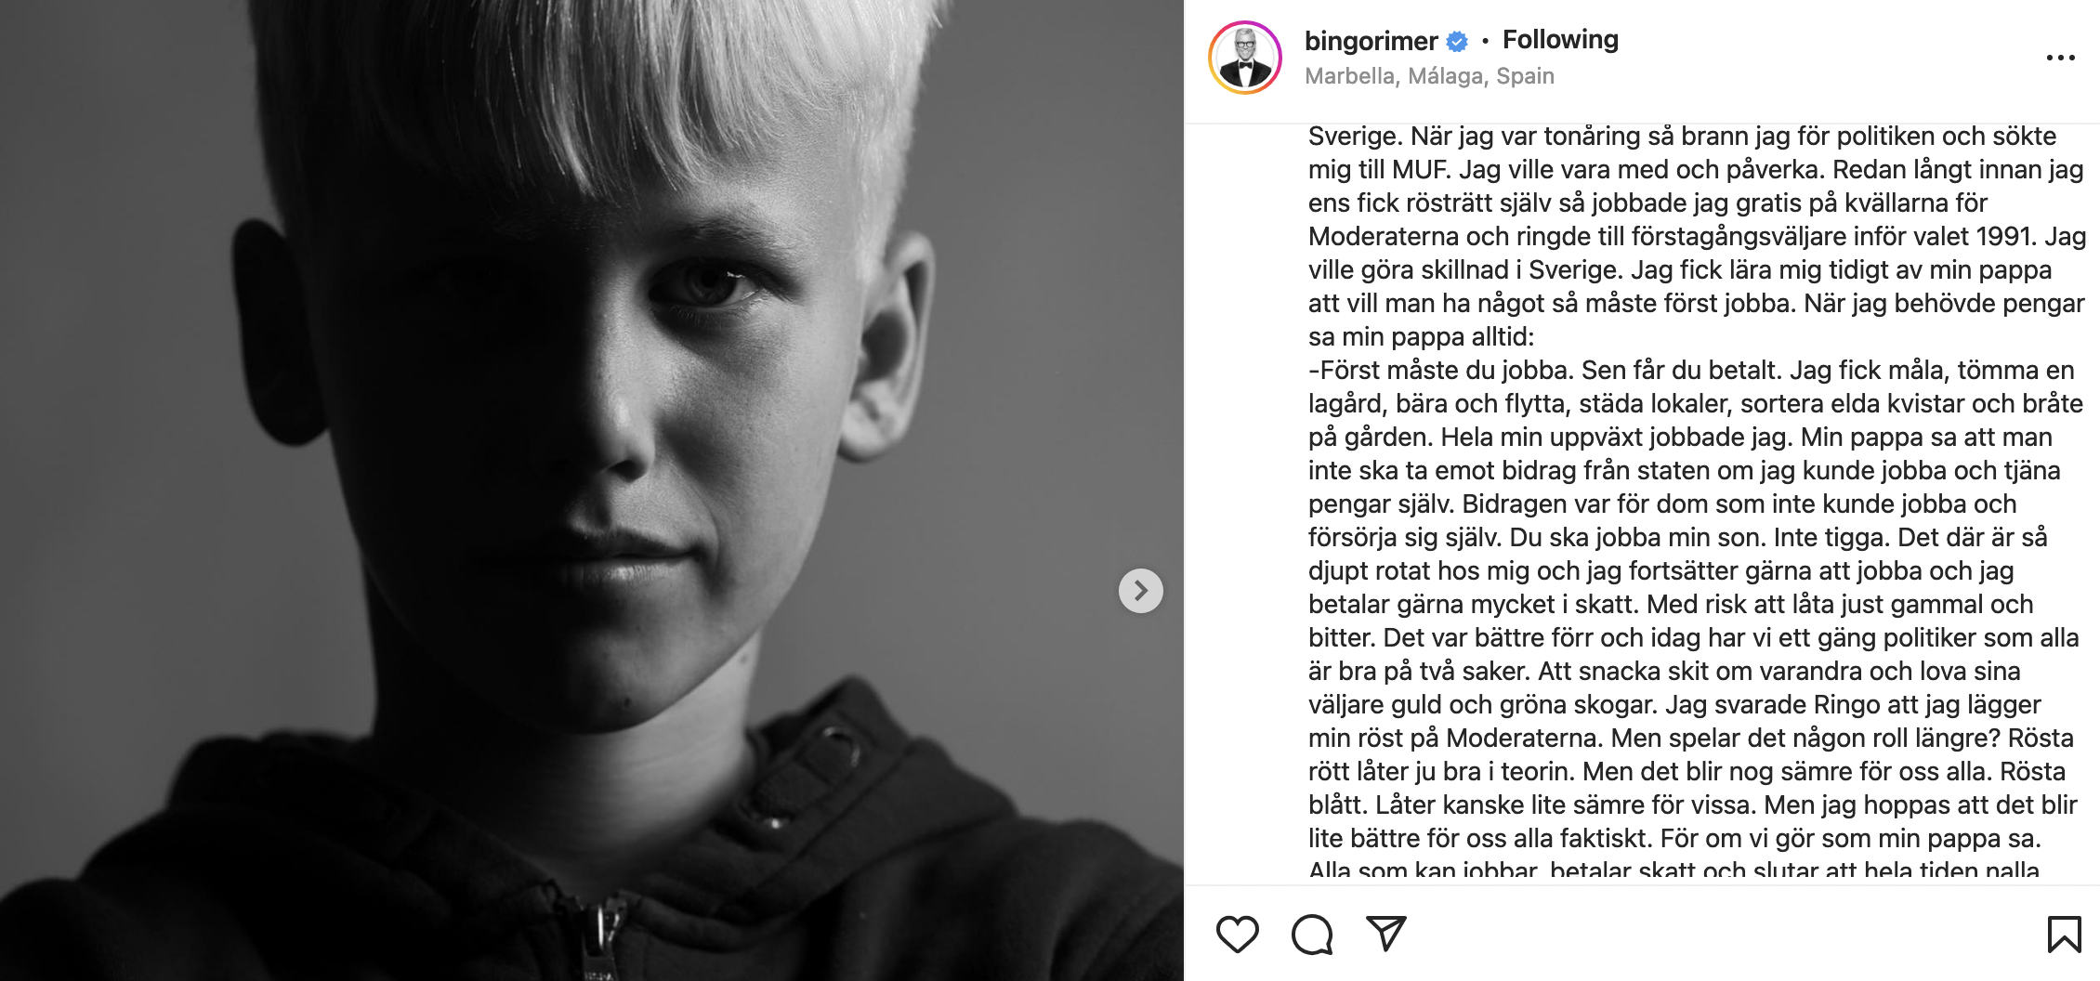Click the caption line starting '-Först måste du jobba'
The width and height of the screenshot is (2100, 981).
pos(1691,371)
